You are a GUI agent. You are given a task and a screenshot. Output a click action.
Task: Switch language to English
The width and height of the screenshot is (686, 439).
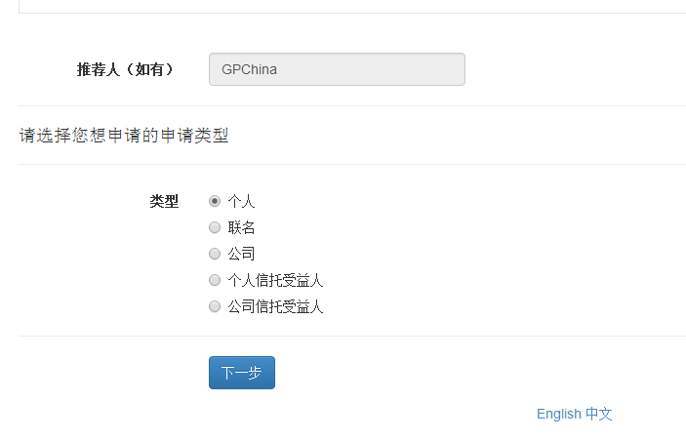[x=558, y=414]
